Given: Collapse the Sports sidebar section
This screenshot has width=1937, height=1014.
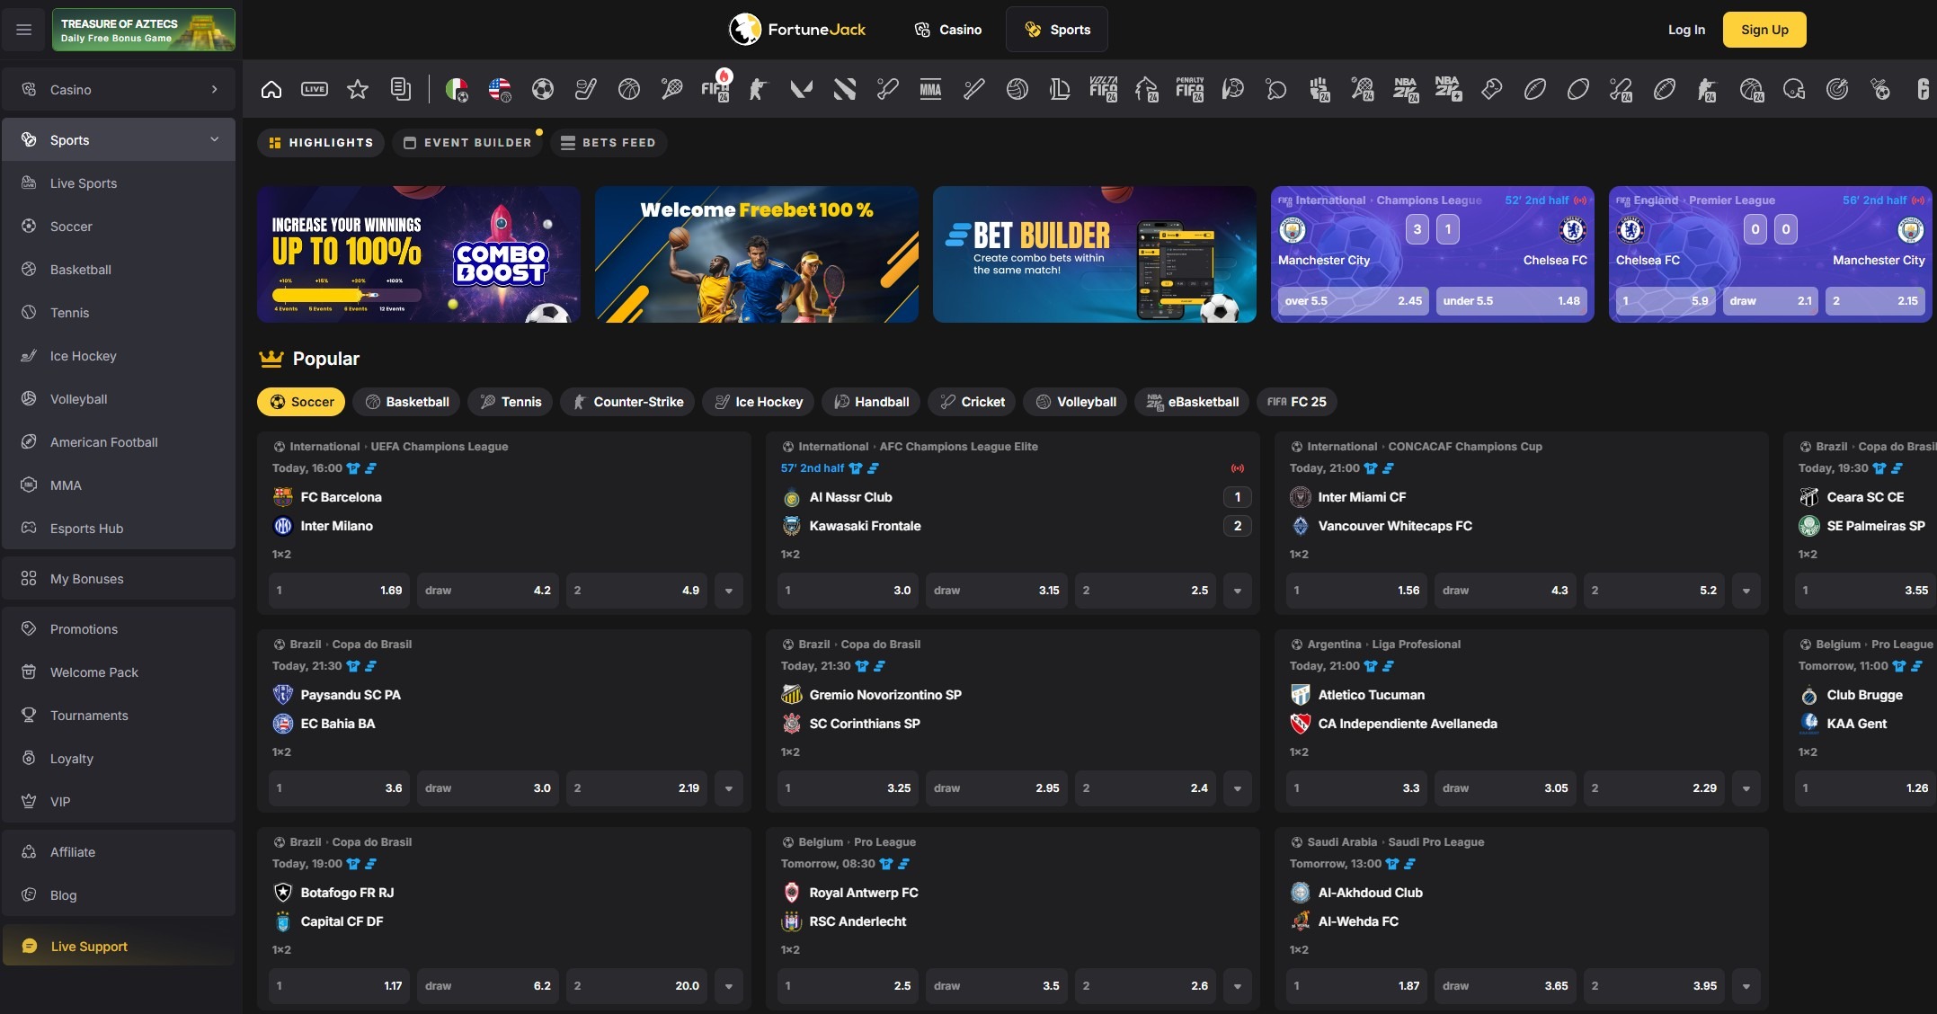Looking at the screenshot, I should pos(119,139).
